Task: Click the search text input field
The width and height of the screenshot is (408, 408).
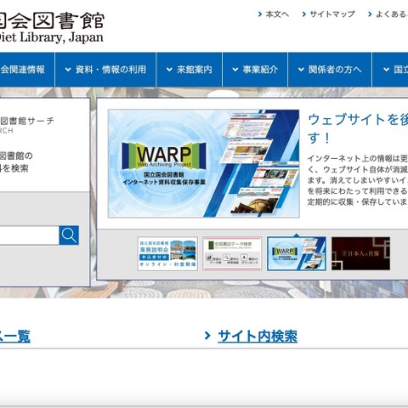Action: pos(30,235)
